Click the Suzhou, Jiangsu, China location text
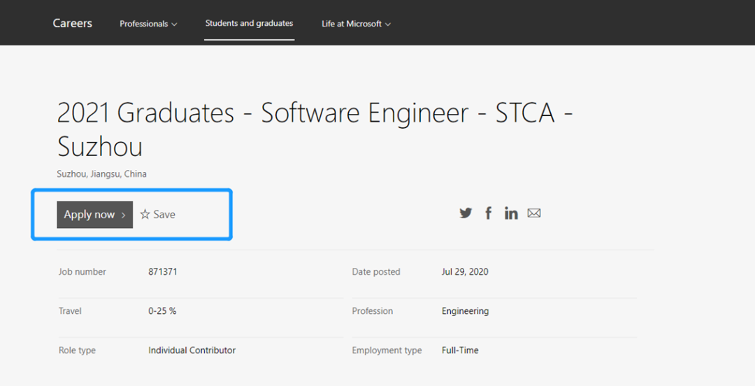The height and width of the screenshot is (386, 755). point(101,174)
